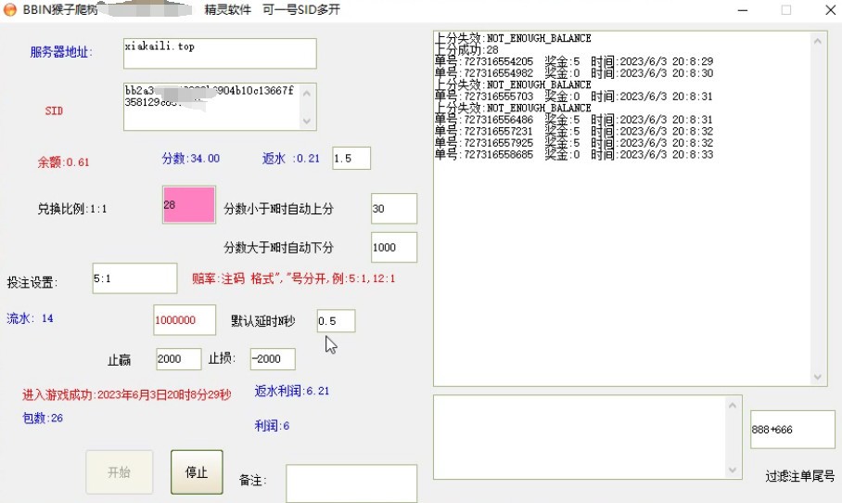The width and height of the screenshot is (842, 503).
Task: Click log line 上分成功:28
Action: point(466,50)
